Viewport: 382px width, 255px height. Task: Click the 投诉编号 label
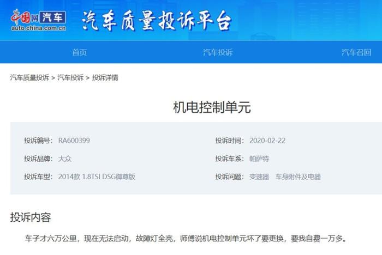click(38, 141)
